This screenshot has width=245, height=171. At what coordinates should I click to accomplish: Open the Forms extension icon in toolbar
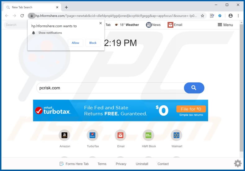pos(212,15)
